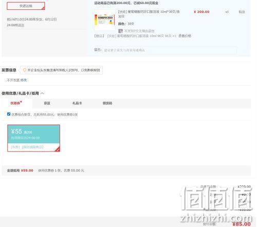Click the lightbulb icon in invoice tip

click(25, 70)
